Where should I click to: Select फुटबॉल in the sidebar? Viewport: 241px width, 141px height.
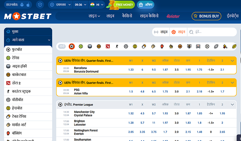coord(28,50)
